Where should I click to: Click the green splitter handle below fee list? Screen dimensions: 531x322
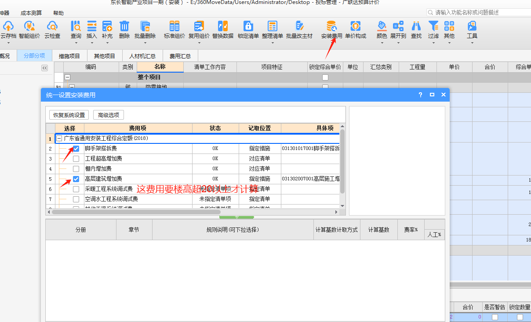[236, 217]
